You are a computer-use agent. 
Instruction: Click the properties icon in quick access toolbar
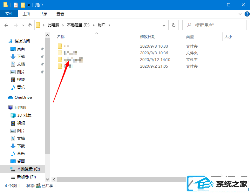pyautogui.click(x=16, y=5)
